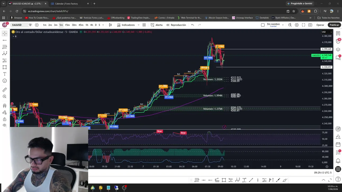This screenshot has width=342, height=192.
Task: Select the horizontal line tool in floating toolbar
Action: pos(204,180)
